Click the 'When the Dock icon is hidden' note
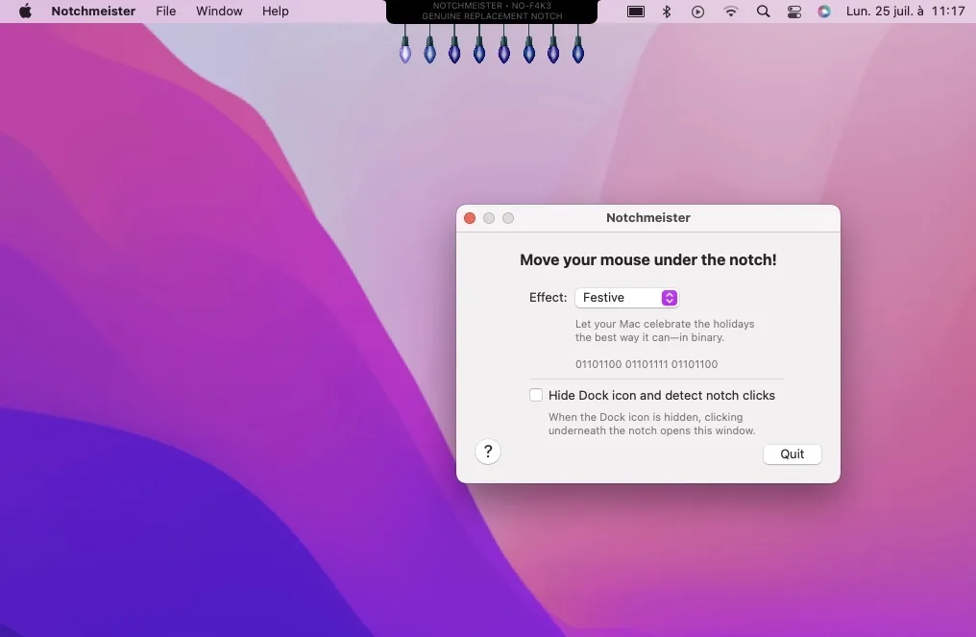Image resolution: width=976 pixels, height=637 pixels. [x=651, y=424]
